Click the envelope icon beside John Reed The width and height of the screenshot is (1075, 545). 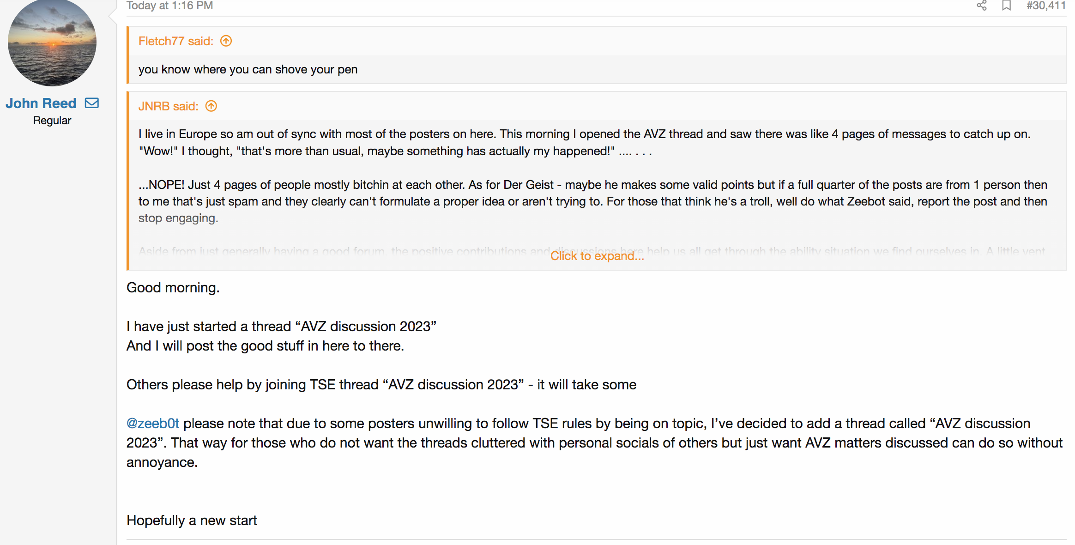[92, 103]
